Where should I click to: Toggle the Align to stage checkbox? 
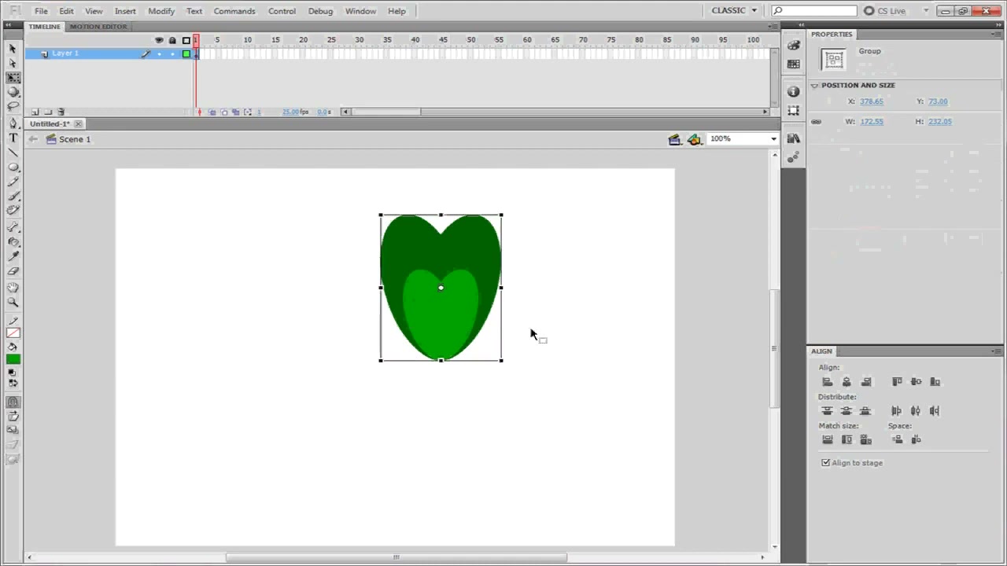point(826,463)
